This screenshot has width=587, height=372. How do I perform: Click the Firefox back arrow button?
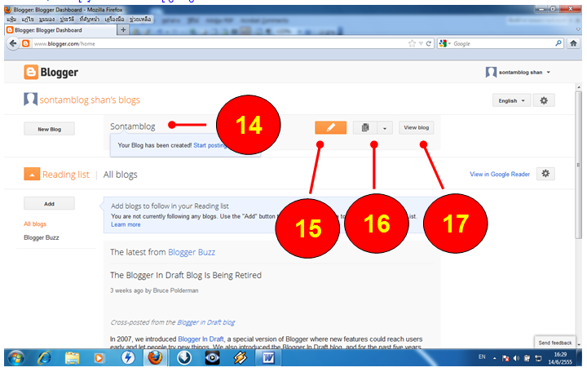coord(13,43)
